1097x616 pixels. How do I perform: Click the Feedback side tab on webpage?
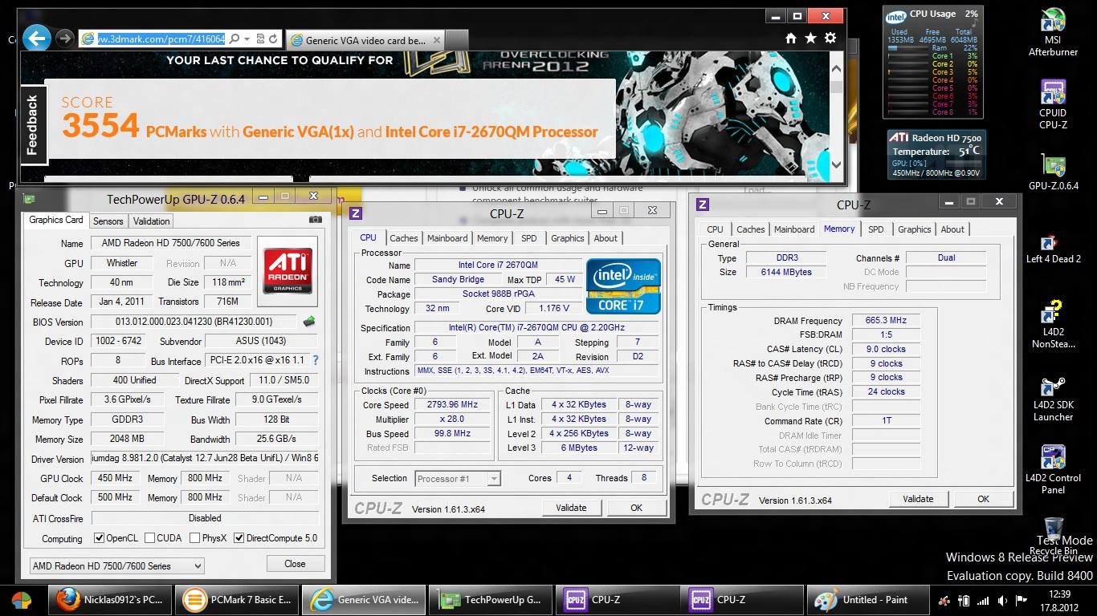tap(33, 125)
